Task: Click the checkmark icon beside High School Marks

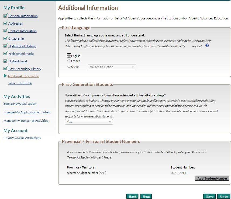Action: point(5,53)
